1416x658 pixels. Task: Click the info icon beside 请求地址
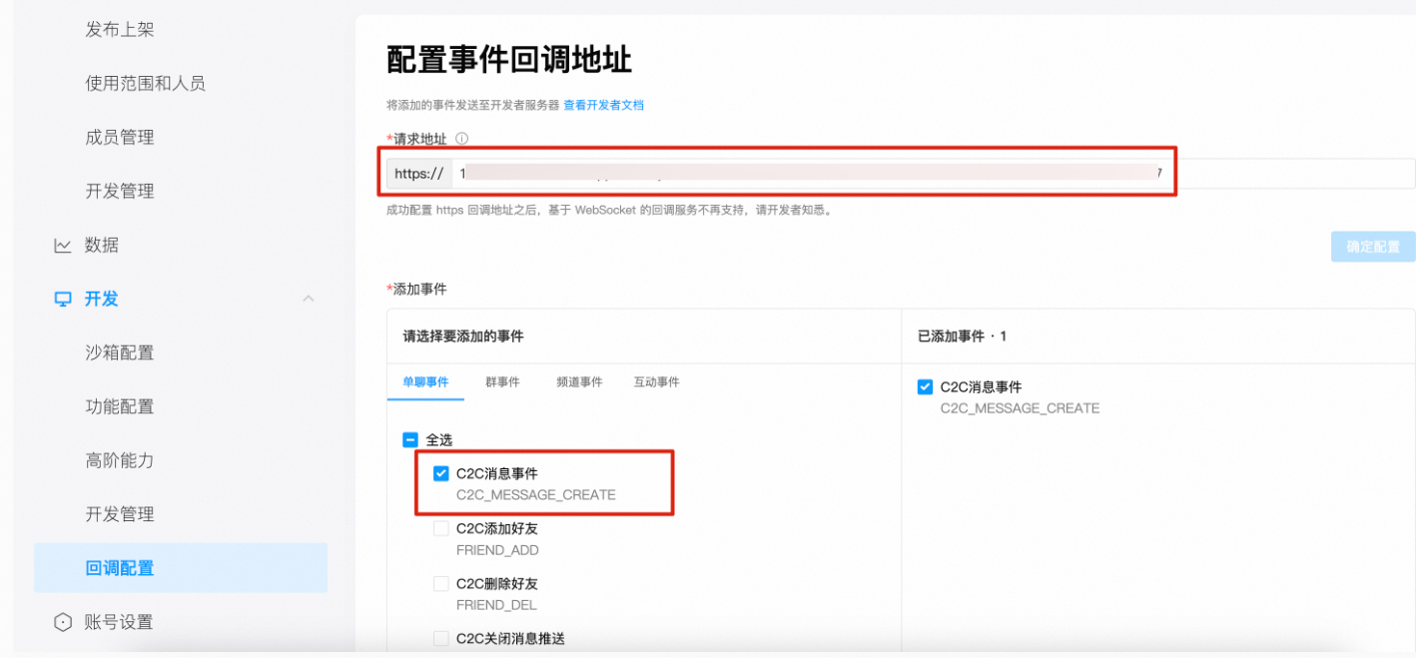pos(461,139)
